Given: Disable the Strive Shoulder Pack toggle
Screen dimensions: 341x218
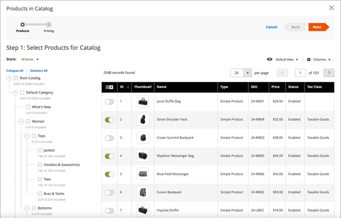Looking at the screenshot, I should pos(109,120).
